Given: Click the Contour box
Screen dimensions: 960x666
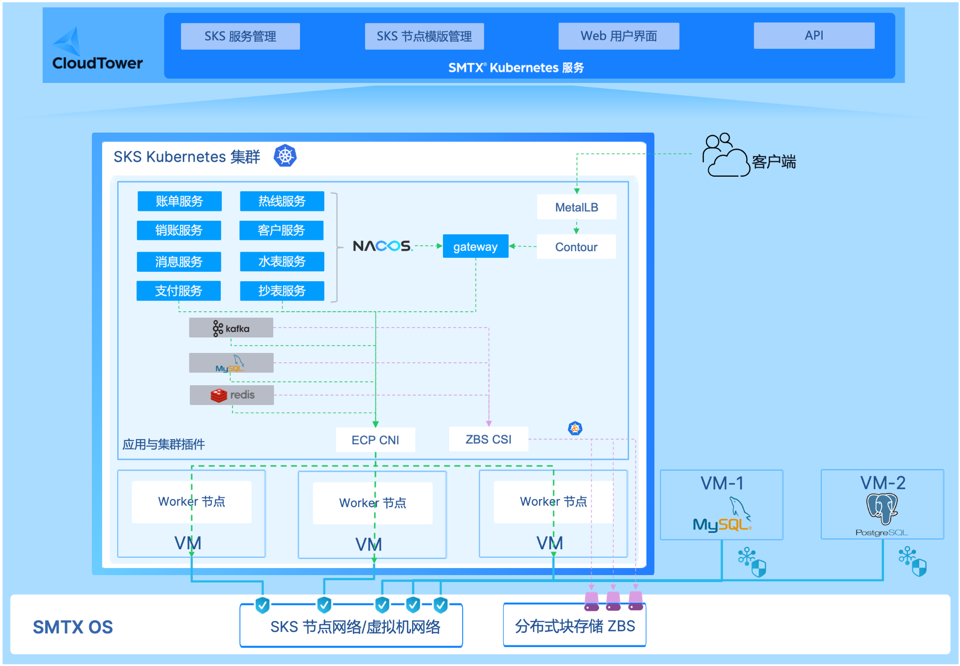Looking at the screenshot, I should click(x=576, y=247).
